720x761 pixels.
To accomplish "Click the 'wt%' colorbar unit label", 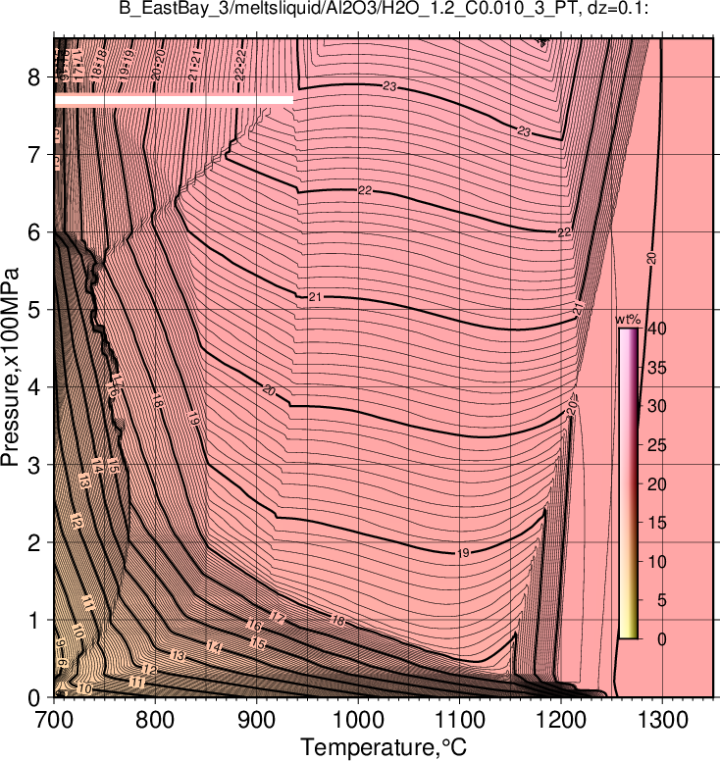I will pos(628,320).
